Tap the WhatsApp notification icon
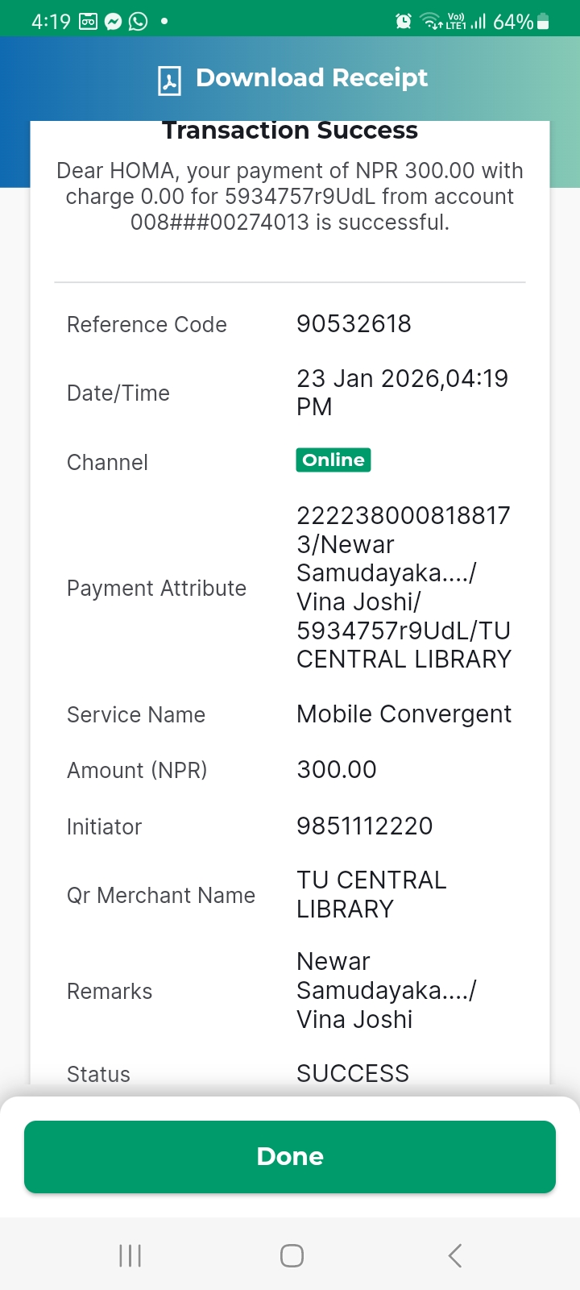580x1290 pixels. [x=139, y=22]
